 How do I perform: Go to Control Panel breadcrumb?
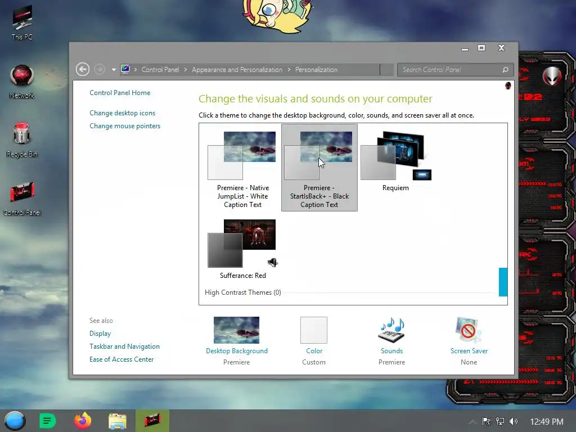tap(160, 69)
